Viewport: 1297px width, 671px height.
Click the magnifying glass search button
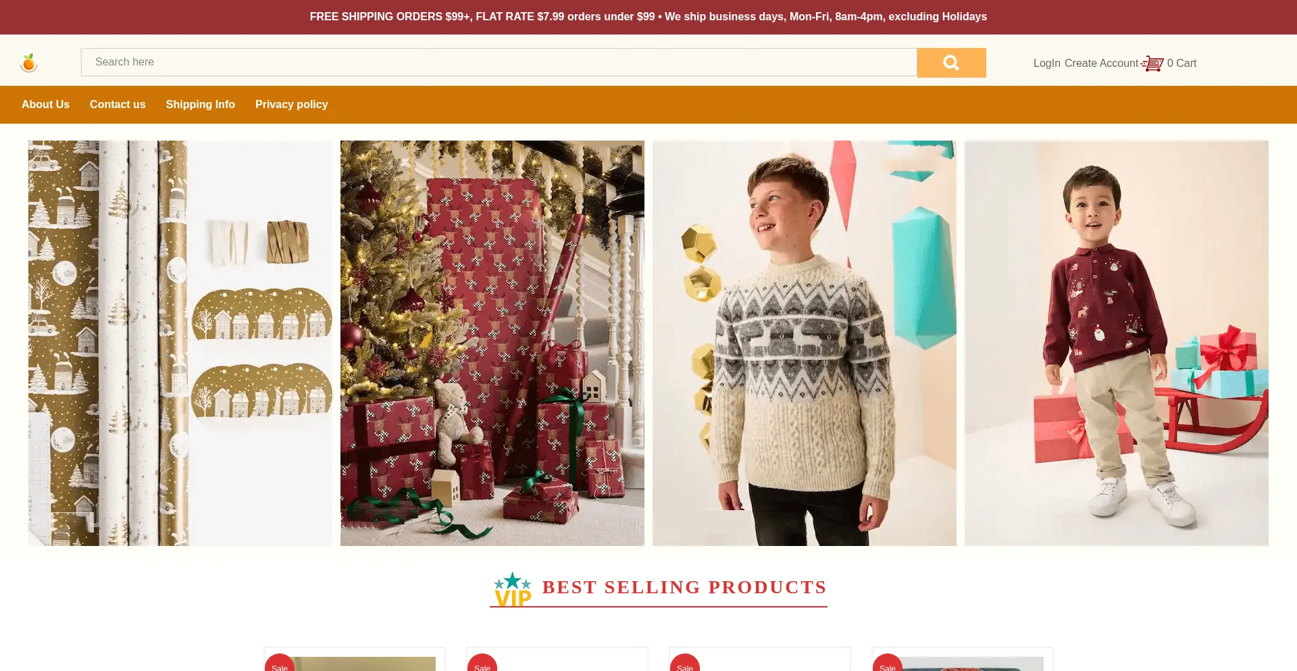951,63
